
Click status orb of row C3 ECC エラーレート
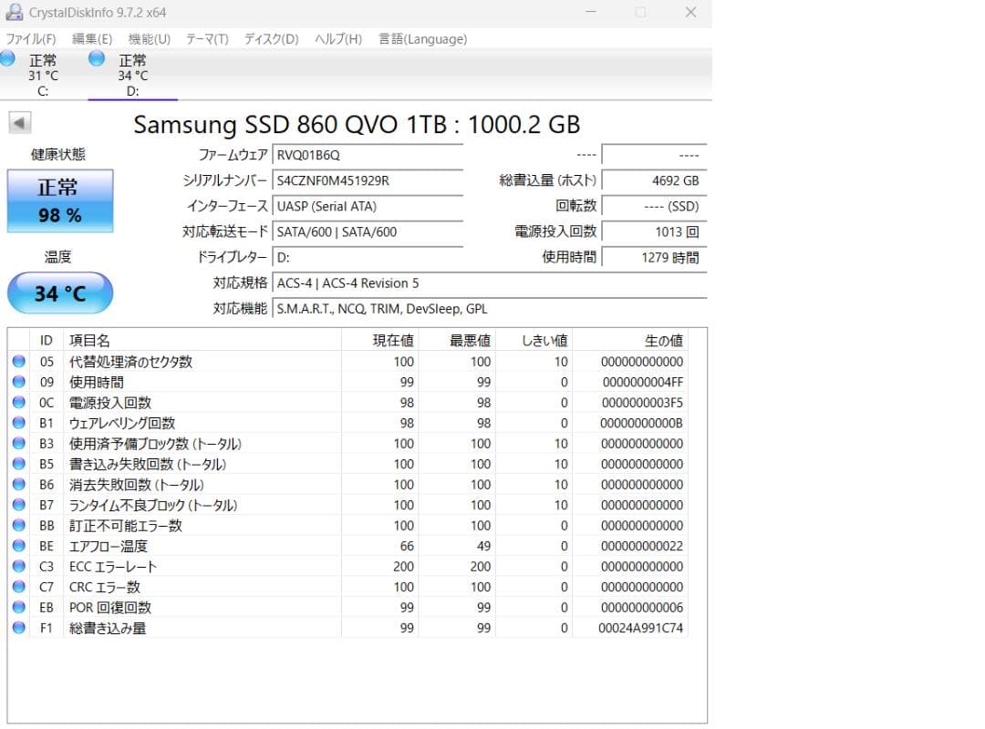click(x=19, y=567)
